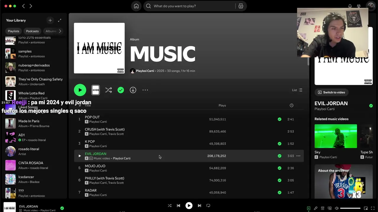This screenshot has height=212, width=378.
Task: Open Connect to a device
Action: coord(330,208)
